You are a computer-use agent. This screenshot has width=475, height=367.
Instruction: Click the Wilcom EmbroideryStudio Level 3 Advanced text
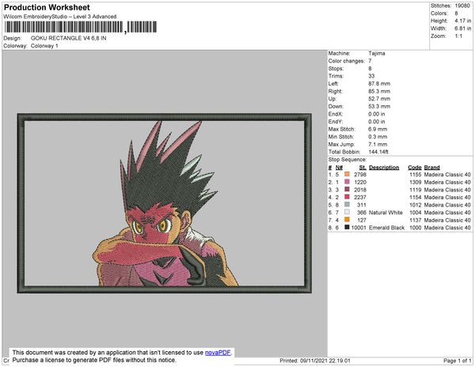pos(60,17)
